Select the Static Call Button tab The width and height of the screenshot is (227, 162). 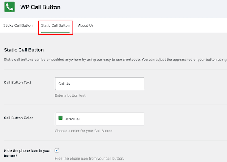(55, 25)
